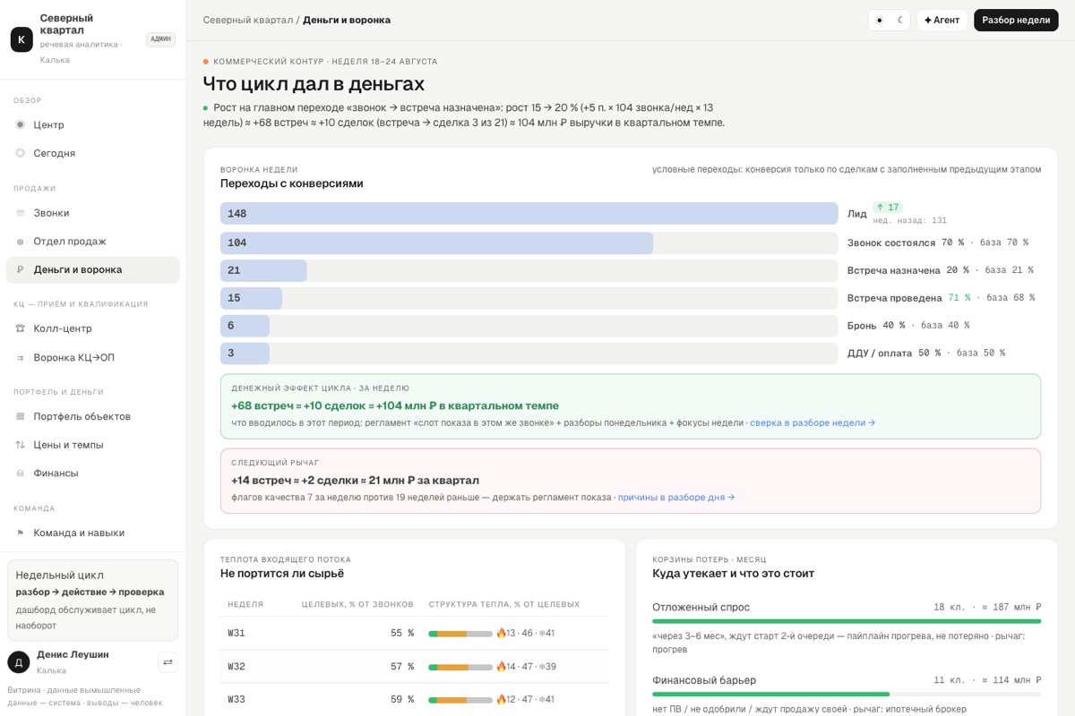Click the «Встреча назначена 20 %» label
1075x716 pixels.
click(x=908, y=270)
